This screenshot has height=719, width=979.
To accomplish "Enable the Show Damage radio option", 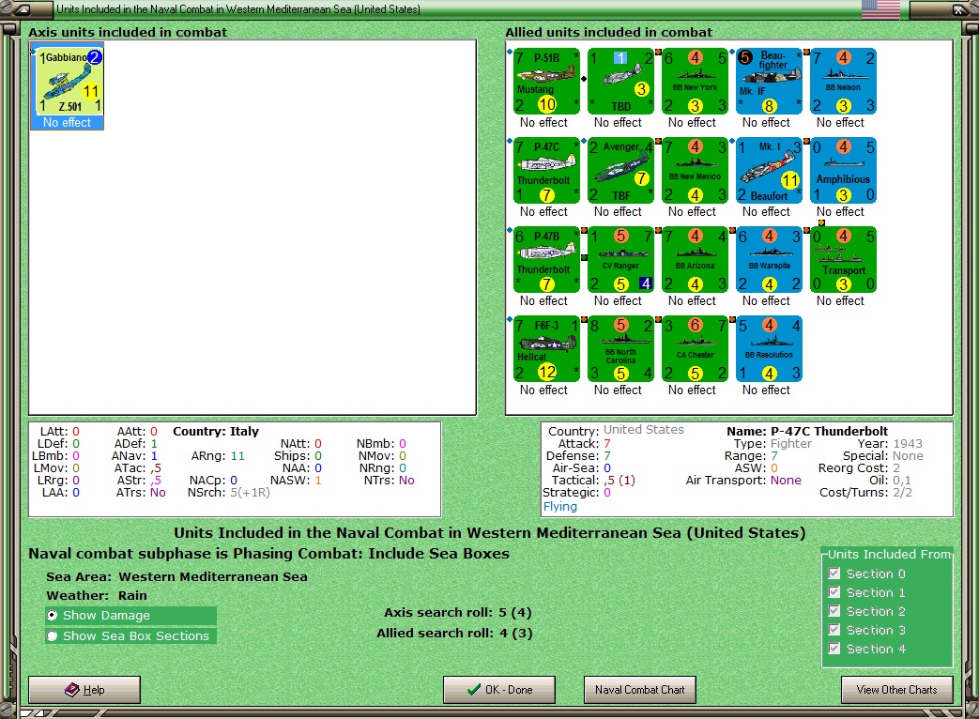I will tap(53, 616).
